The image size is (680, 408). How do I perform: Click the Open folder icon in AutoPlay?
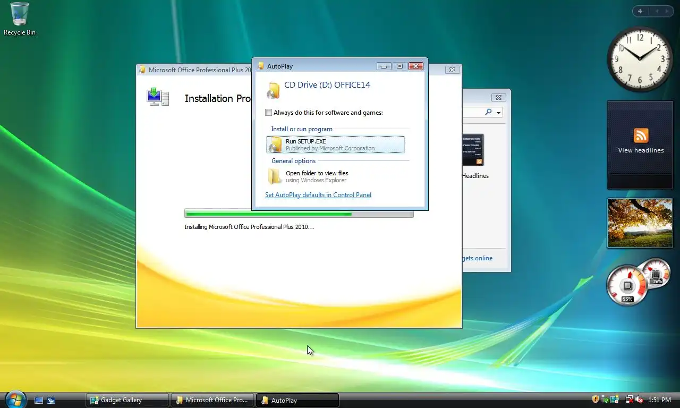click(275, 176)
